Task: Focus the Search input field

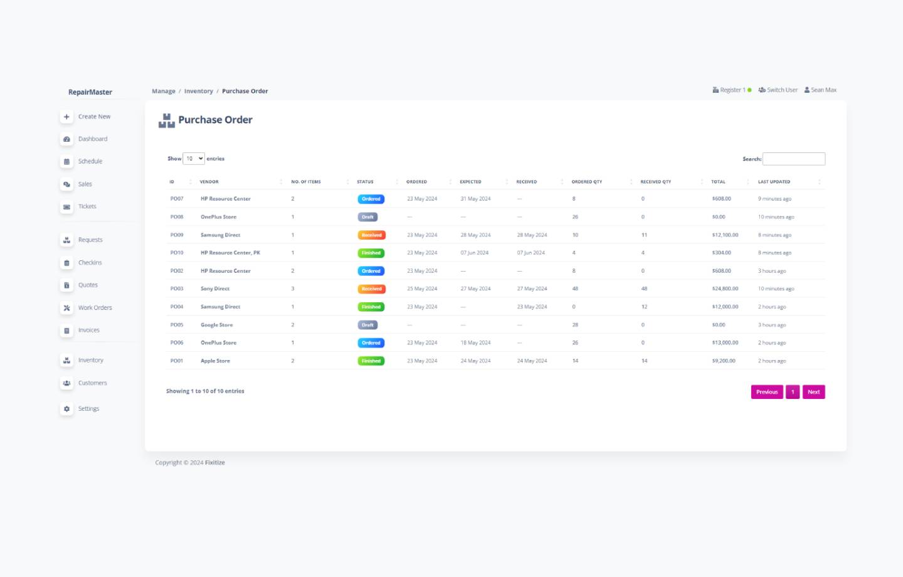Action: 793,159
